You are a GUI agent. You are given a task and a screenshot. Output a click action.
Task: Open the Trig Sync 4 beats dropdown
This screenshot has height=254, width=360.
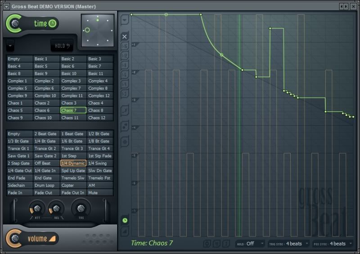288,244
